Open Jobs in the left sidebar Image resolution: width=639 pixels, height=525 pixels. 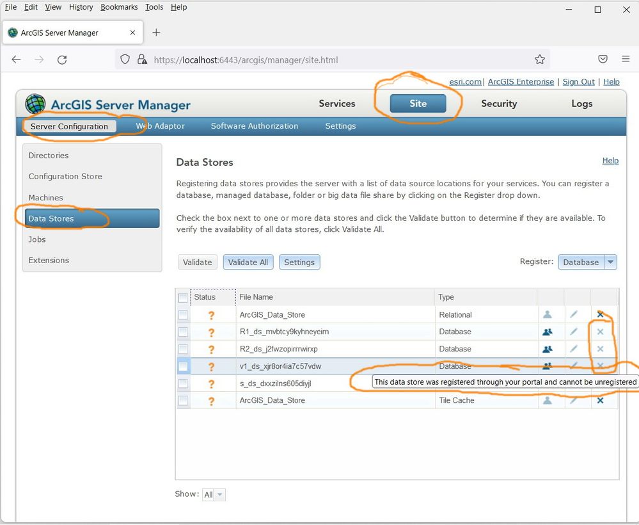point(37,239)
